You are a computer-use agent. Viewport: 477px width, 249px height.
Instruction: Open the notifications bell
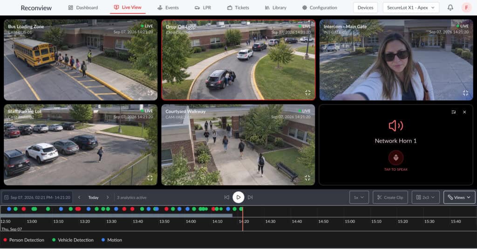[450, 7]
